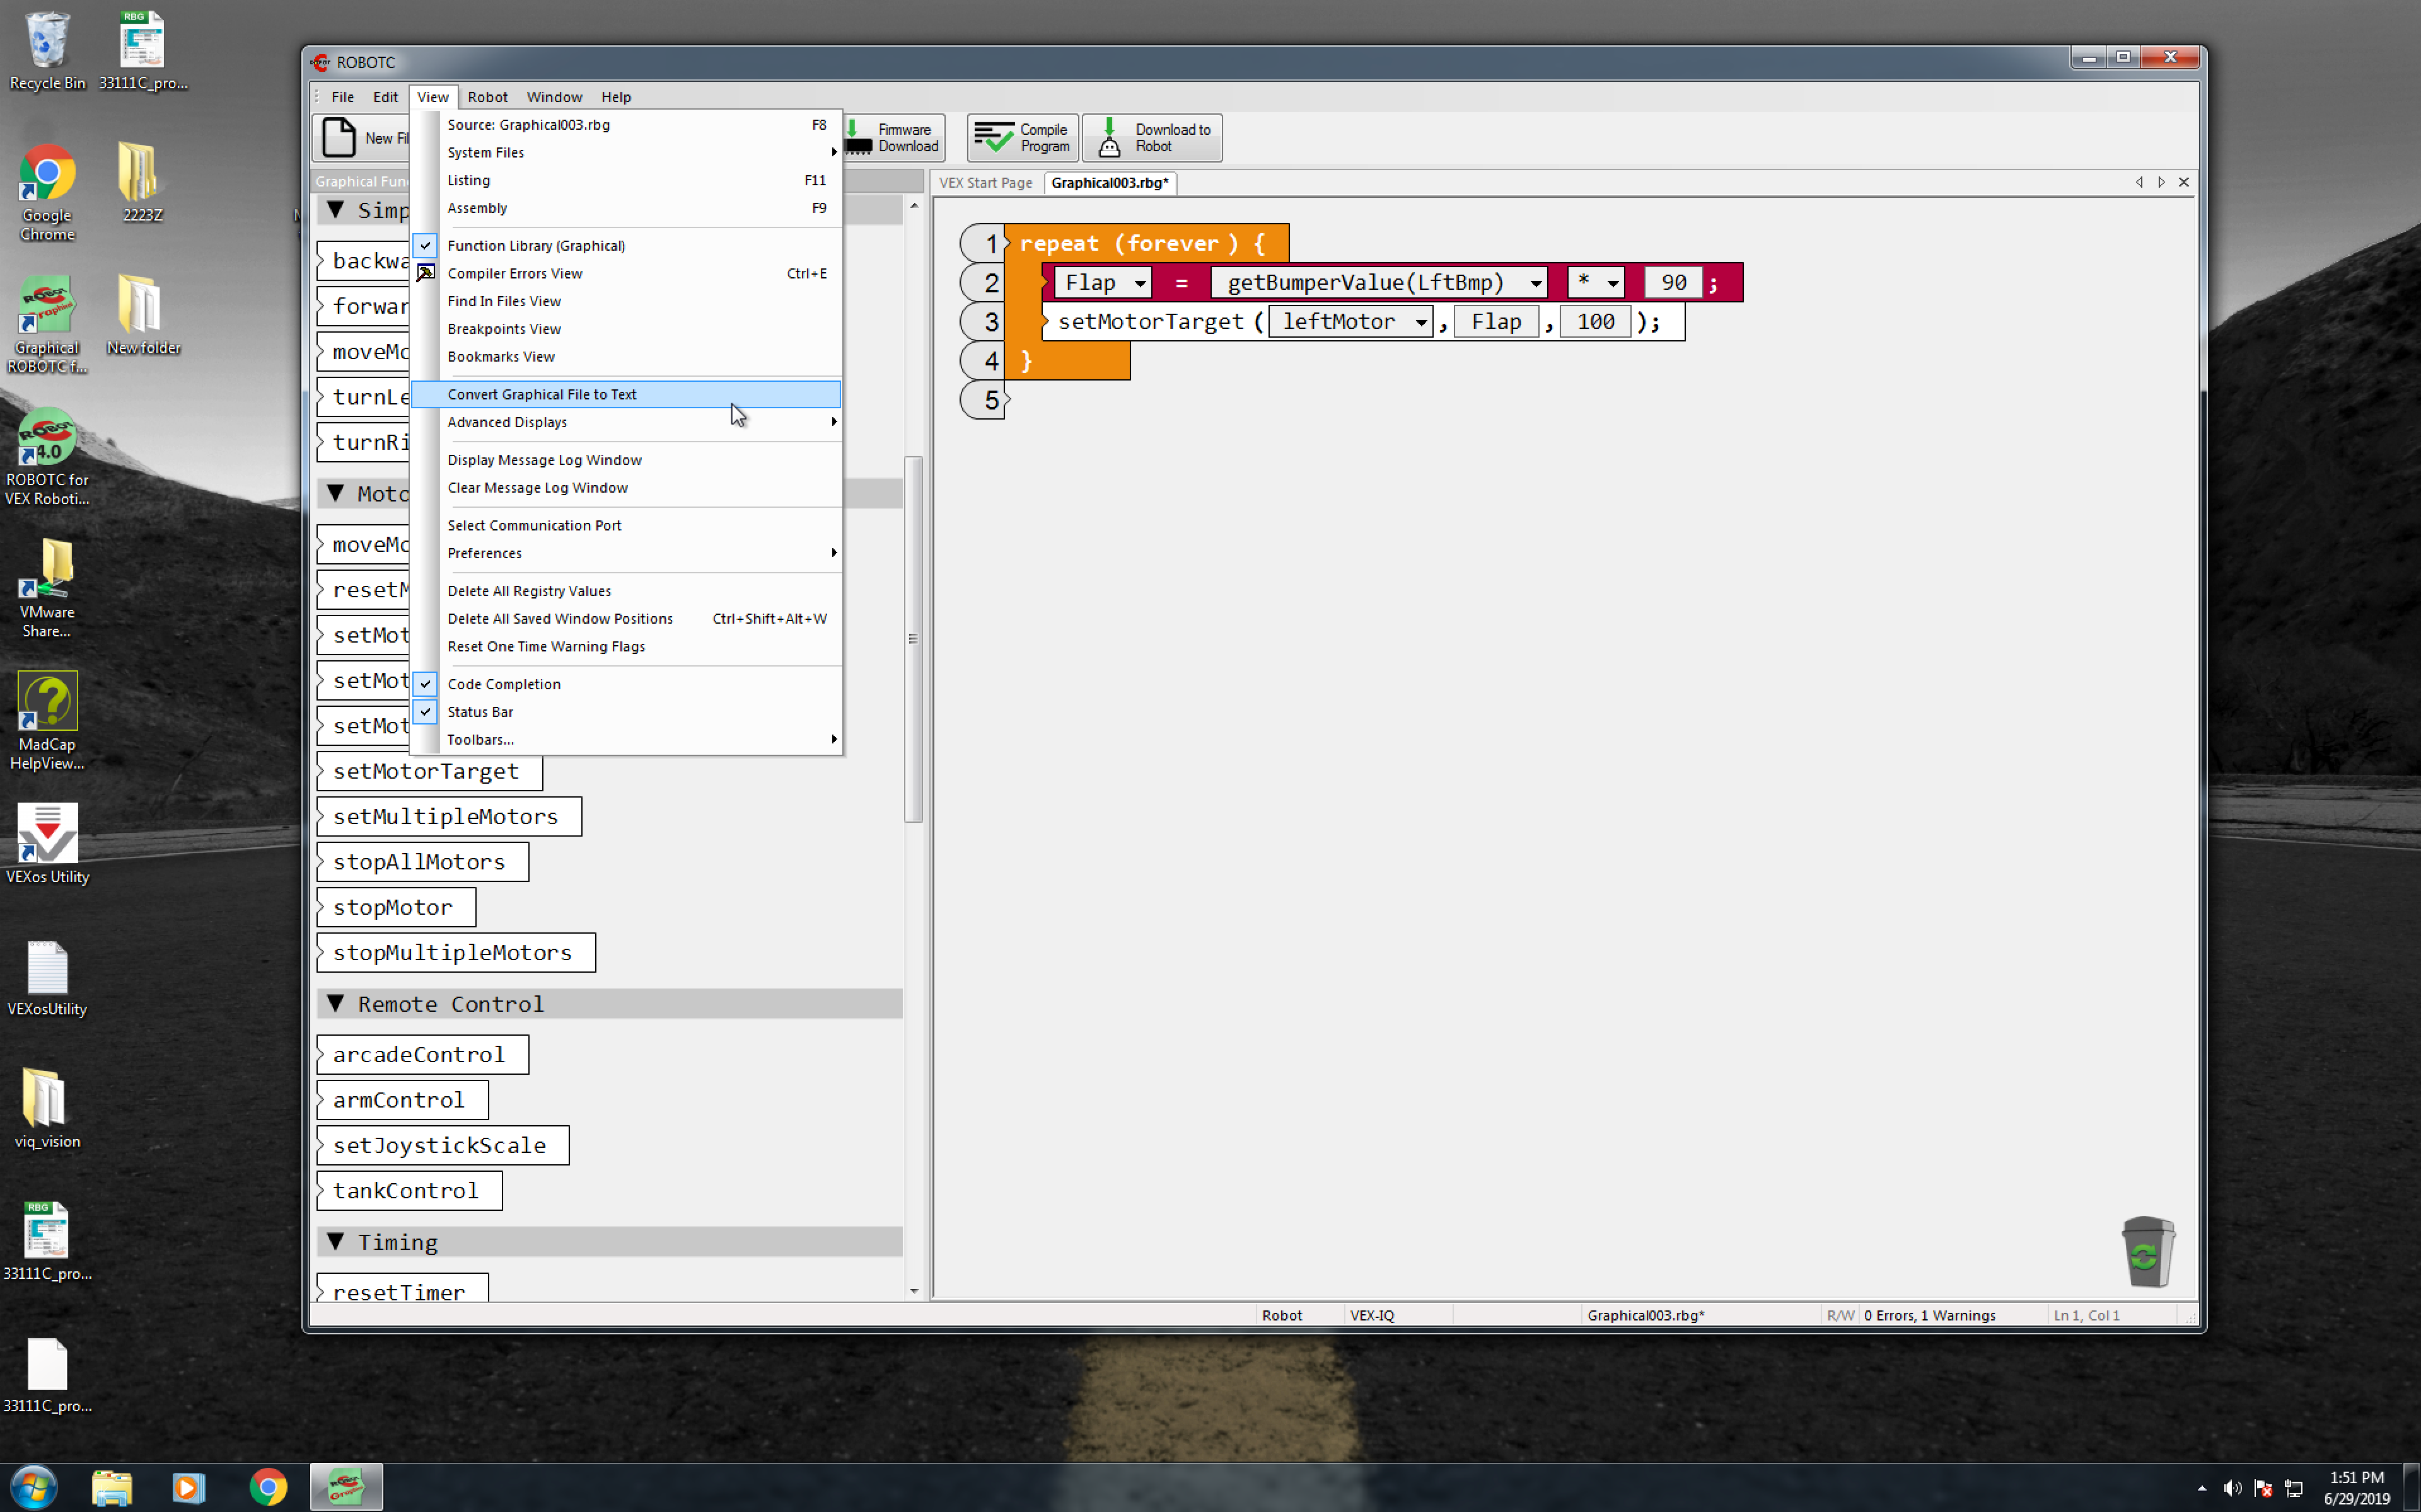This screenshot has height=1512, width=2421.
Task: Click the Flap field in setMotorTarget
Action: pos(1495,322)
